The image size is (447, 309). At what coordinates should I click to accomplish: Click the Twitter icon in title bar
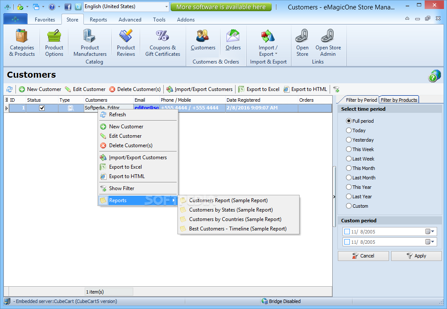77,6
